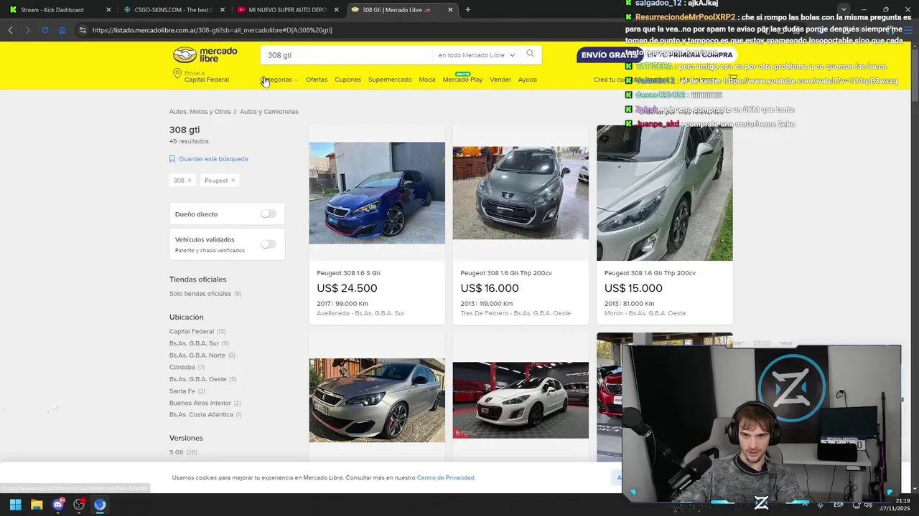The height and width of the screenshot is (516, 919).
Task: Enable the Dueño directo toggle
Action: point(269,214)
